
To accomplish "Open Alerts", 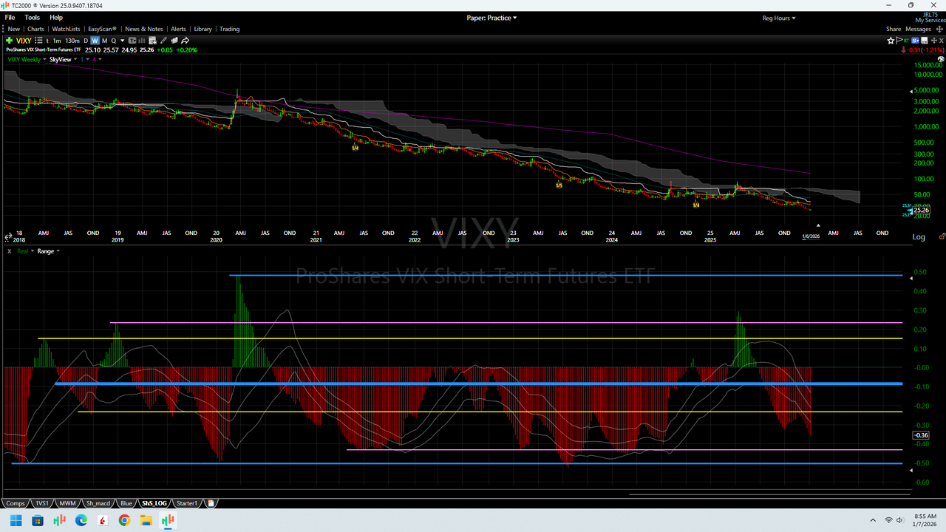I will tap(178, 29).
